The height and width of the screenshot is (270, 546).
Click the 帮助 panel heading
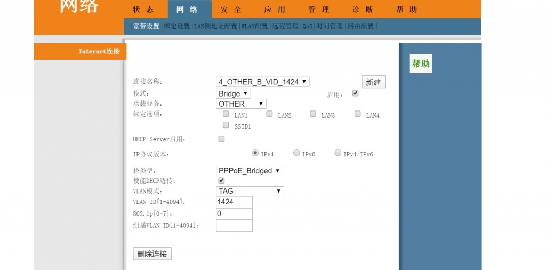point(420,63)
